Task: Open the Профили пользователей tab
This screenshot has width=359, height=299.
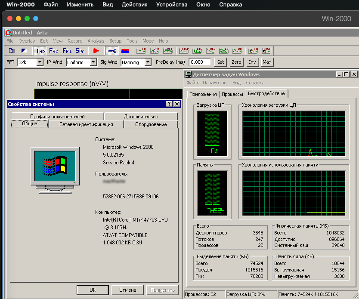Action: pos(57,117)
